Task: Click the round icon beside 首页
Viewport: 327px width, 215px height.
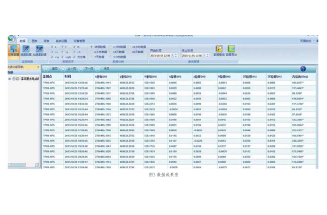Action: (x=46, y=69)
